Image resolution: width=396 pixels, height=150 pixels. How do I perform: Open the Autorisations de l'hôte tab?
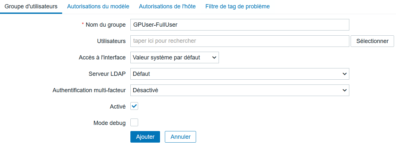tap(167, 6)
